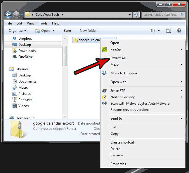Click the Back navigation arrow button
The height and width of the screenshot is (173, 189).
8,15
